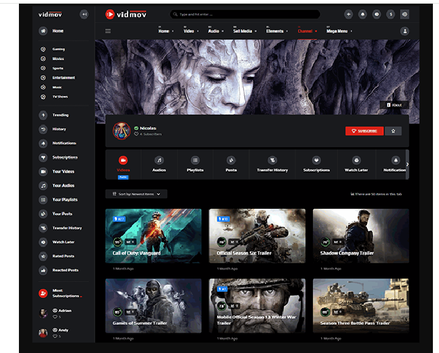Switch to the Posts tab
The height and width of the screenshot is (353, 439).
click(231, 164)
